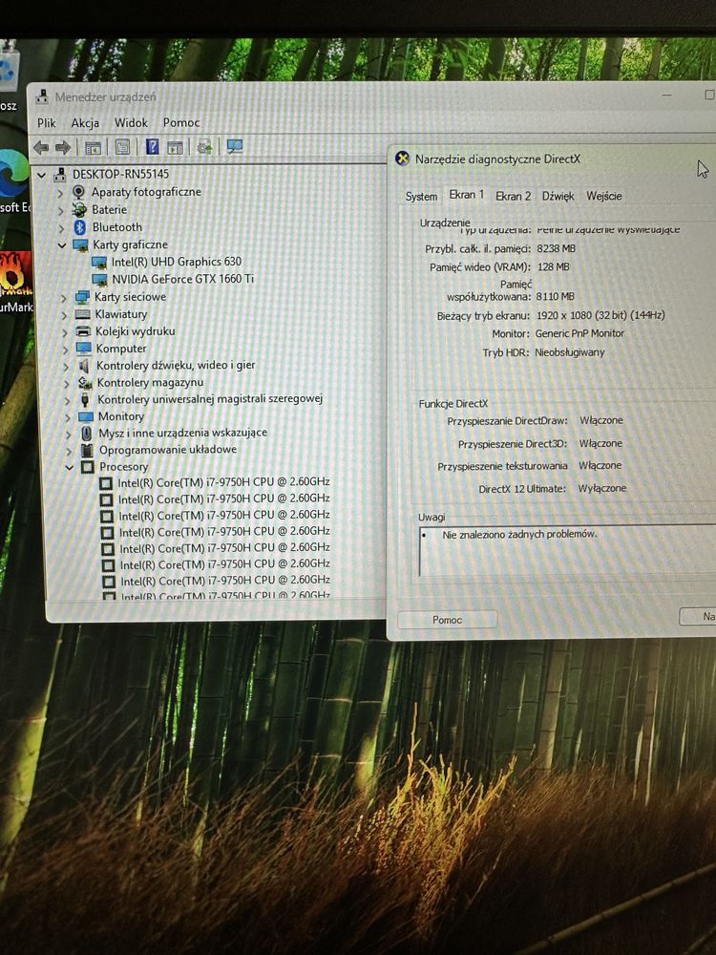The image size is (716, 955).
Task: Click Włączone next to Przyspieszanie DirectDraw
Action: pyautogui.click(x=600, y=421)
